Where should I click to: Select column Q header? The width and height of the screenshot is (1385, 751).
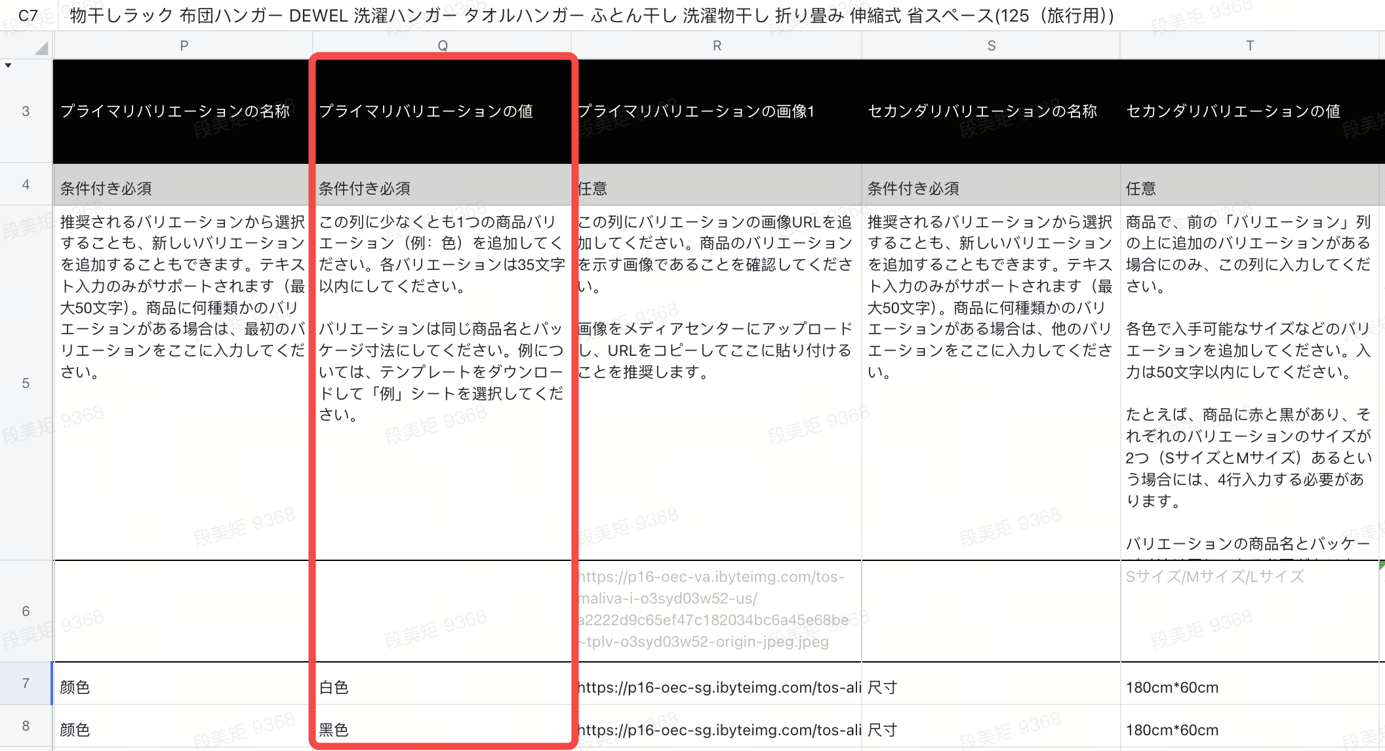[443, 46]
